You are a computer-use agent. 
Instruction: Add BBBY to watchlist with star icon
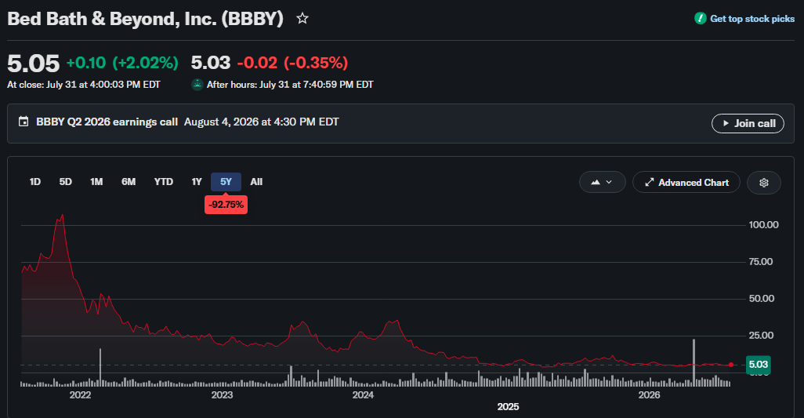click(302, 19)
